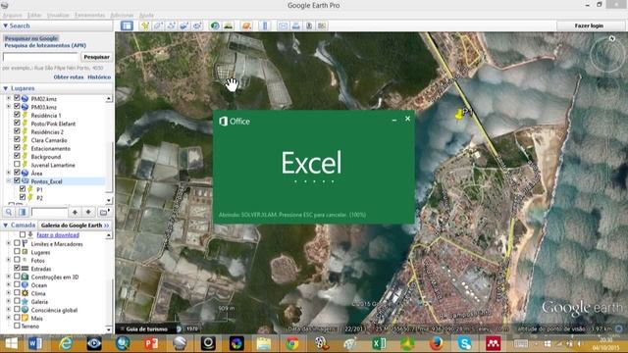Viewport: 628px width, 353px height.
Task: Click the compass north indicator on map
Action: (x=612, y=38)
